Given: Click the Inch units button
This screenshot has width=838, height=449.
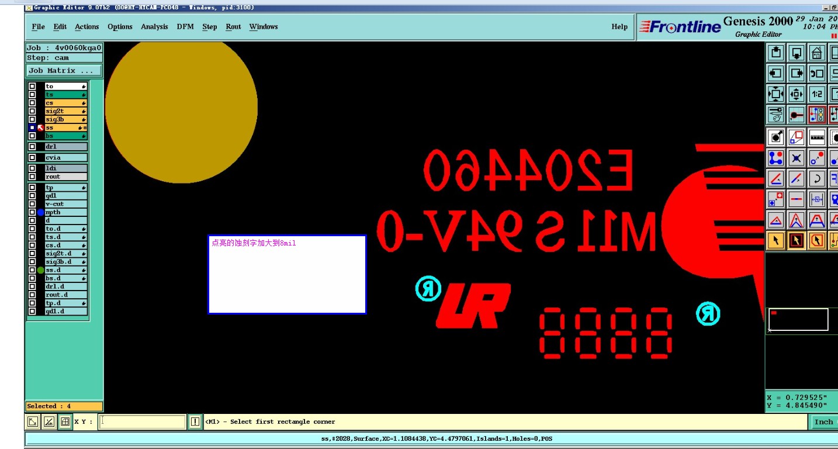Looking at the screenshot, I should pyautogui.click(x=823, y=422).
